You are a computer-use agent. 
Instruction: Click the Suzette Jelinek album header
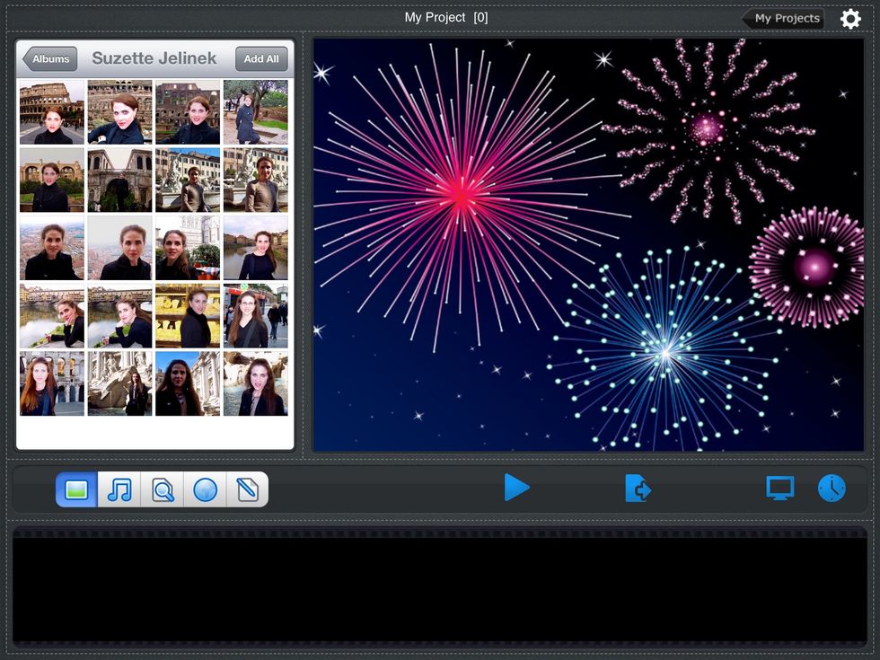[x=153, y=58]
